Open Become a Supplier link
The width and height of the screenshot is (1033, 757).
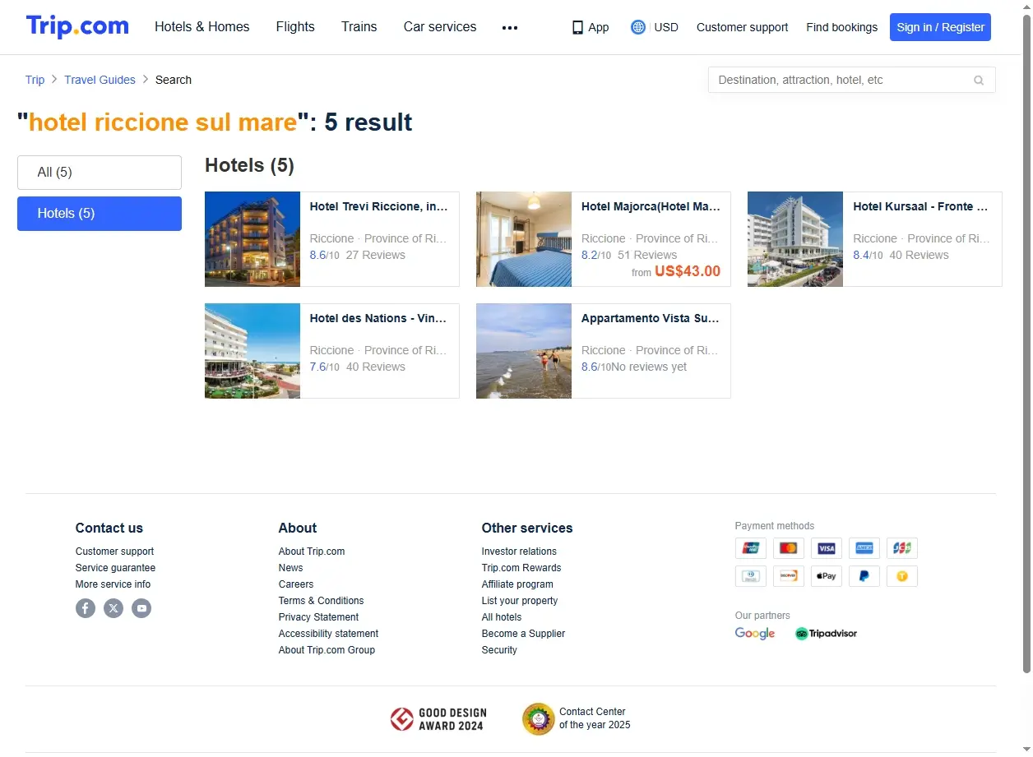pyautogui.click(x=523, y=634)
